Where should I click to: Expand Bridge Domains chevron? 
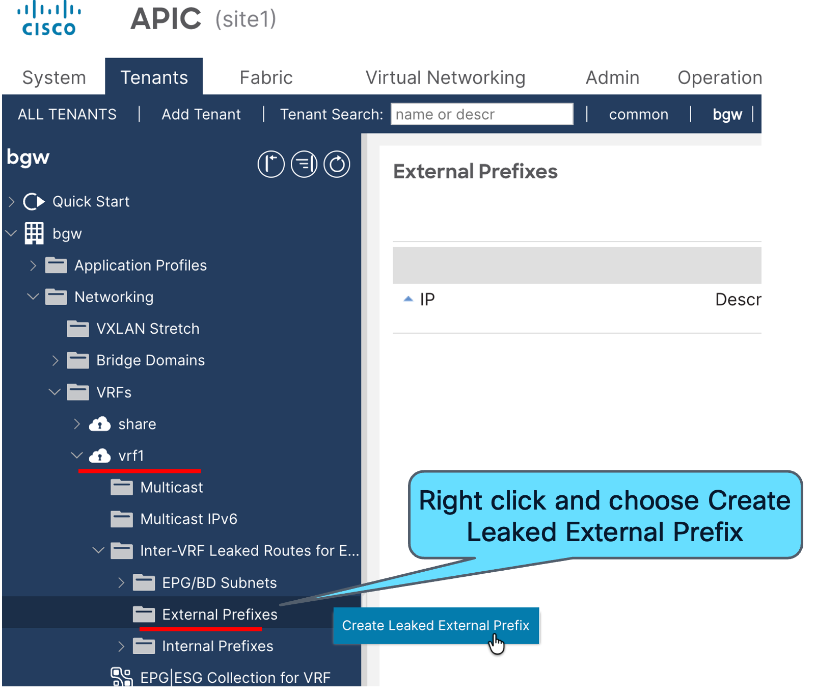(55, 361)
